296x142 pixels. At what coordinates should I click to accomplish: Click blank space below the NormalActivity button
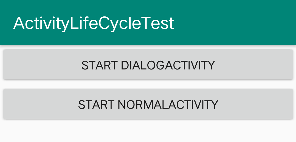[x=148, y=131]
